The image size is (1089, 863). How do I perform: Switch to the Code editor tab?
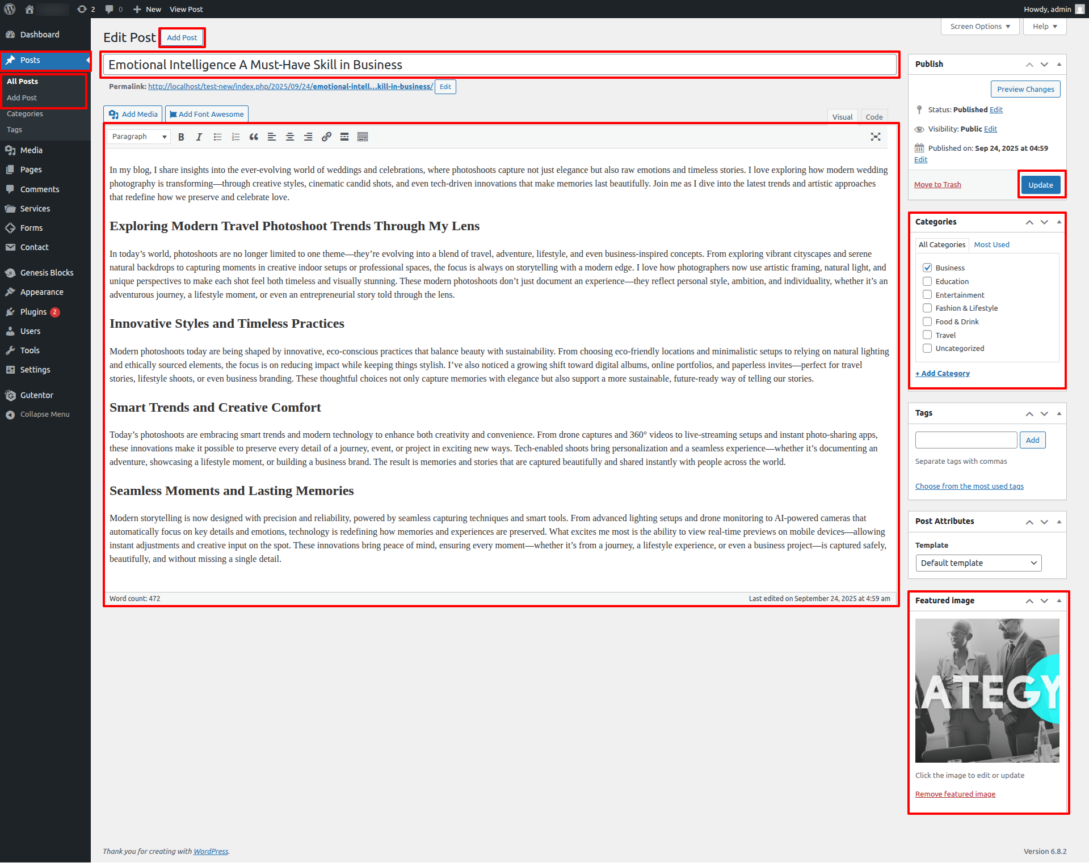tap(874, 117)
